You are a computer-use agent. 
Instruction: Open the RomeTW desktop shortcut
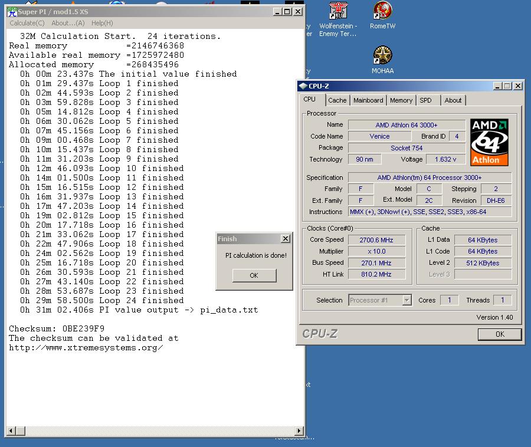pyautogui.click(x=382, y=15)
